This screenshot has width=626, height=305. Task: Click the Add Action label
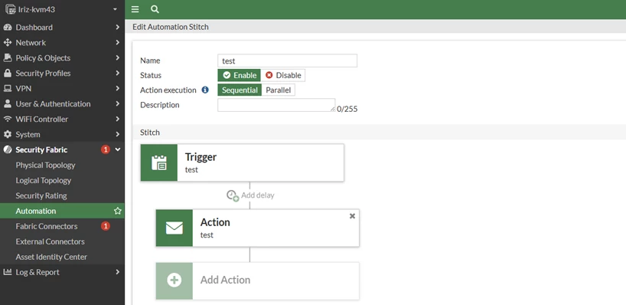pos(225,280)
